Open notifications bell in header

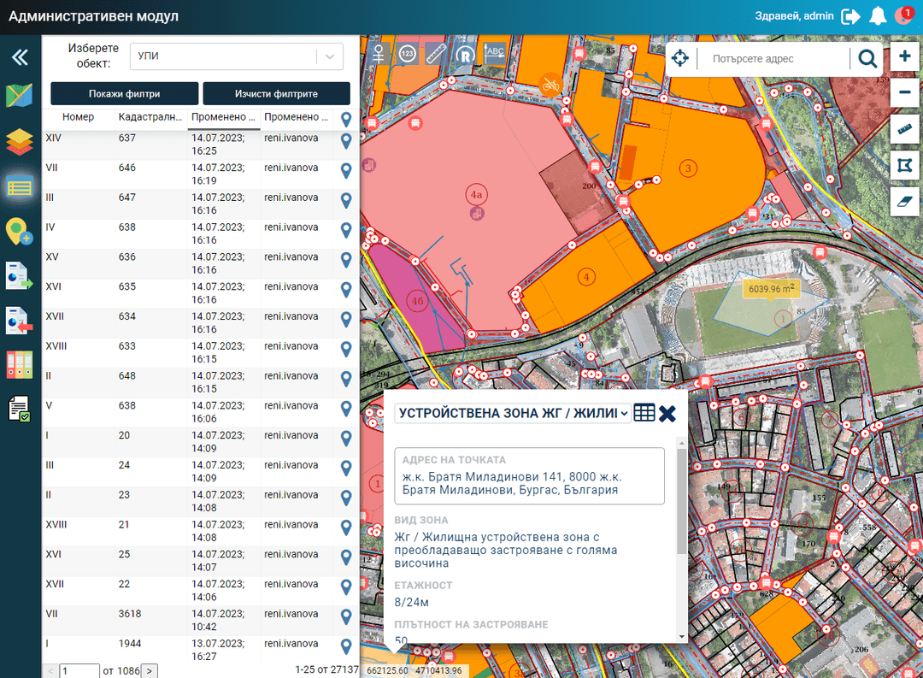877,16
